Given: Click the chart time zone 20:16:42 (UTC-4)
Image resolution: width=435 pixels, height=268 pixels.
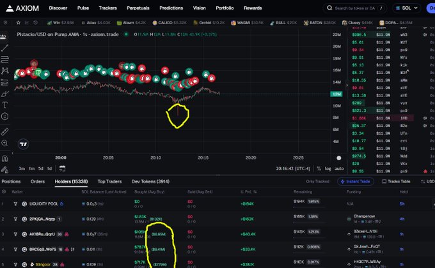Looking at the screenshot, I should point(293,168).
